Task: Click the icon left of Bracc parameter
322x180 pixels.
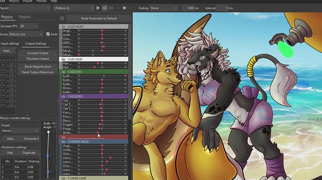Action: [61, 121]
